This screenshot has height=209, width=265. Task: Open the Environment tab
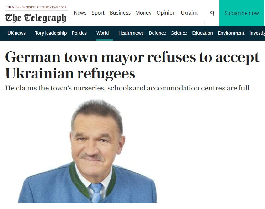coord(231,33)
